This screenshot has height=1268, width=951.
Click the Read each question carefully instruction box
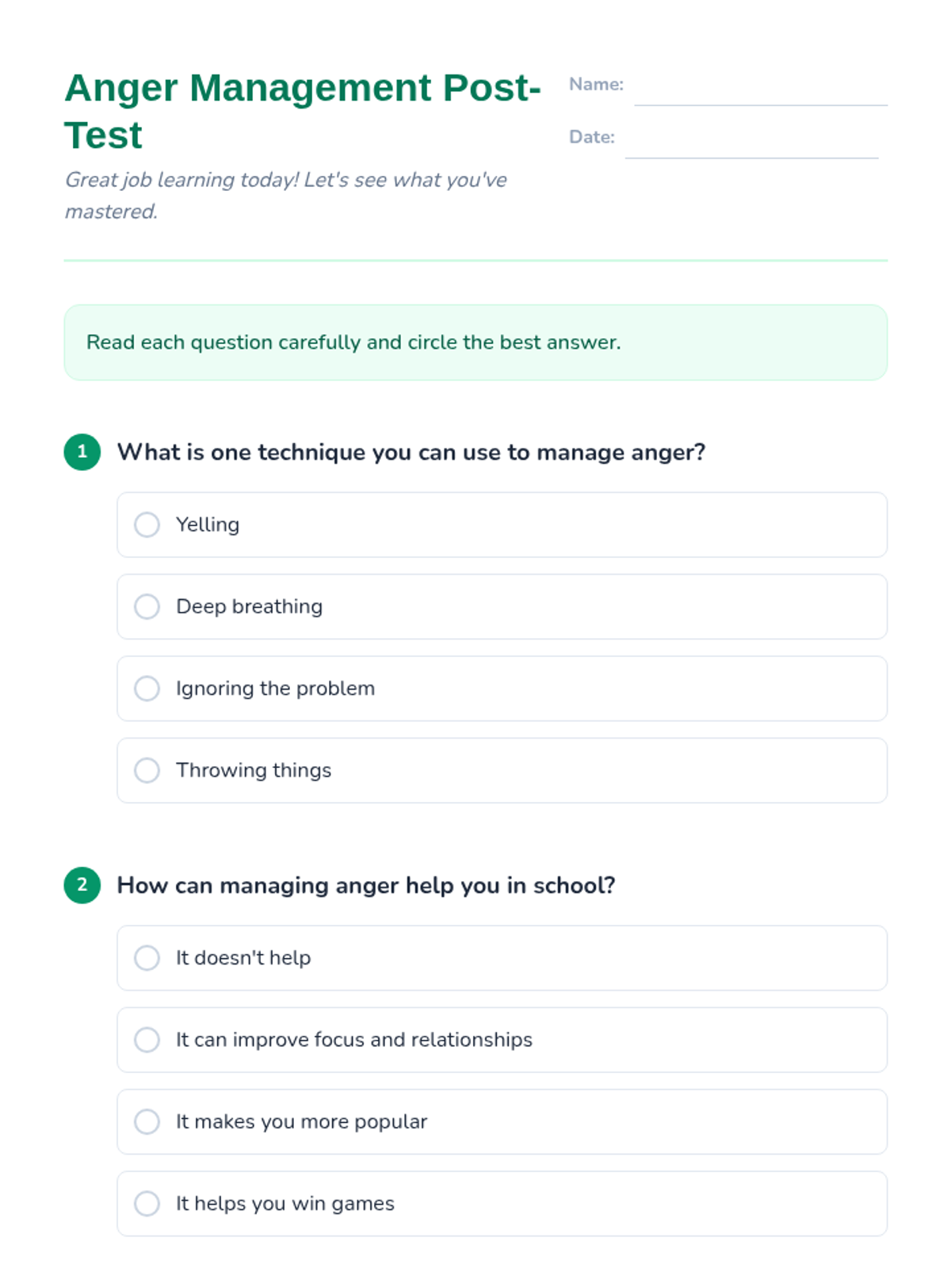tap(475, 342)
